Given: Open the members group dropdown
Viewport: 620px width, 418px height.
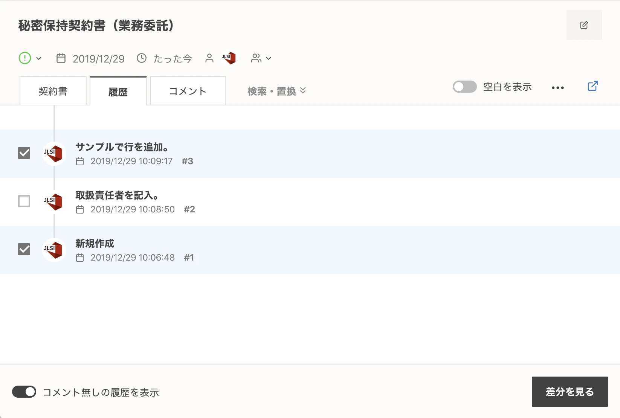Looking at the screenshot, I should (261, 58).
